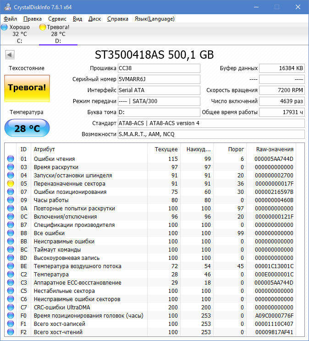This screenshot has height=341, width=309.
Task: Click status icon of Ошибки чтения row
Action: click(11, 159)
